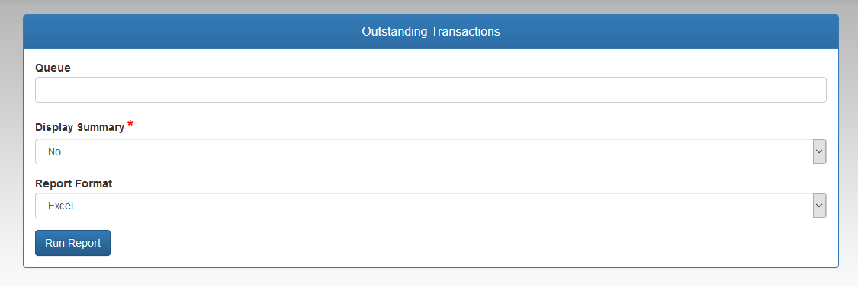Click the blue panel header bar left of the title
The image size is (858, 287).
(x=191, y=32)
